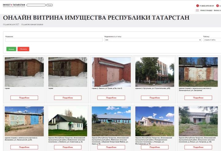Open photo of building in с. Ромодан
This screenshot has width=221, height=151.
(155, 121)
